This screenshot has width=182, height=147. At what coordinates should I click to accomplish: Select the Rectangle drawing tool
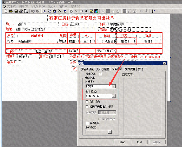[81, 11]
